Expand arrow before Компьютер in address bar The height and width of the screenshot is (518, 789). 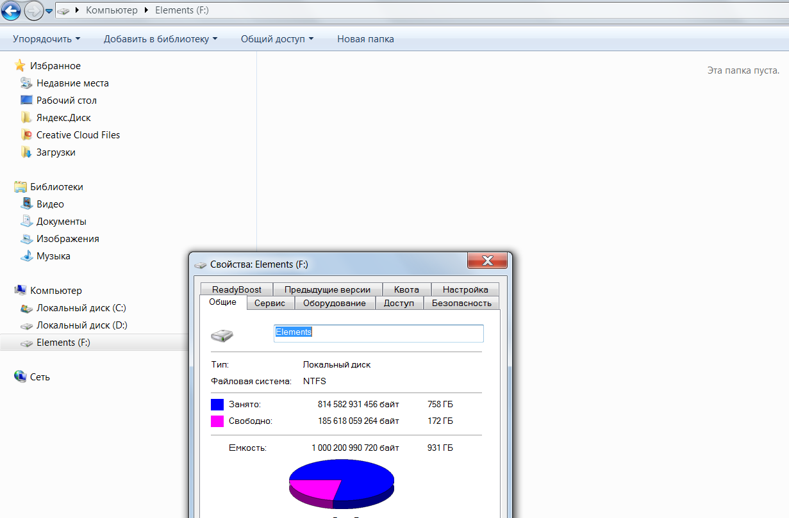[x=78, y=11]
